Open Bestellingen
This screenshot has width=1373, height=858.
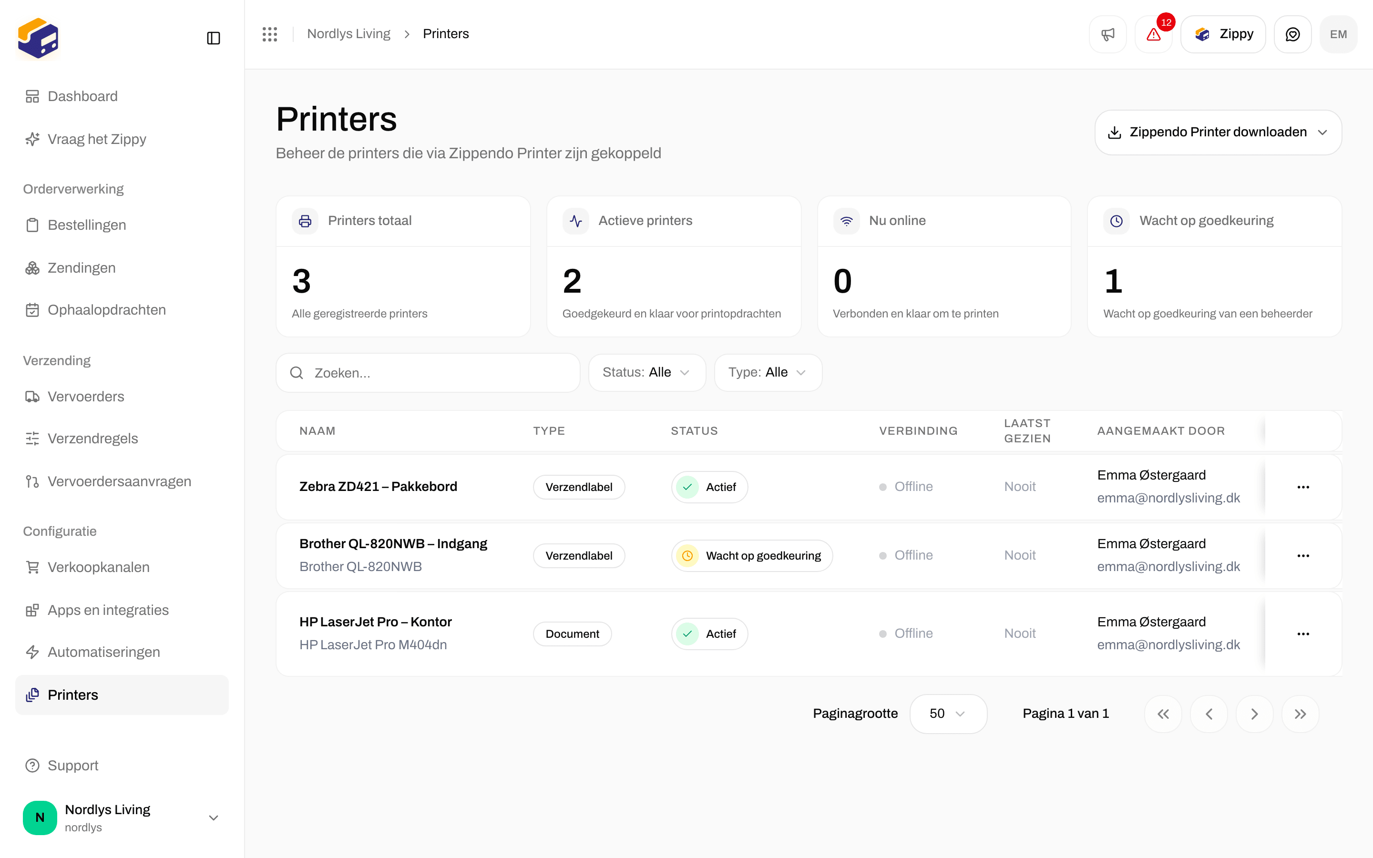[x=122, y=225]
